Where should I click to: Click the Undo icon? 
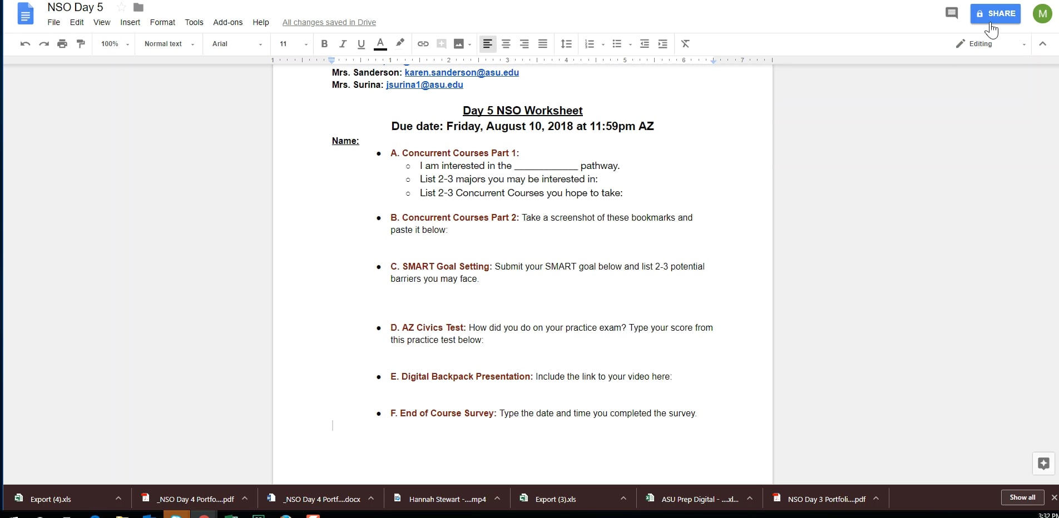coord(24,44)
